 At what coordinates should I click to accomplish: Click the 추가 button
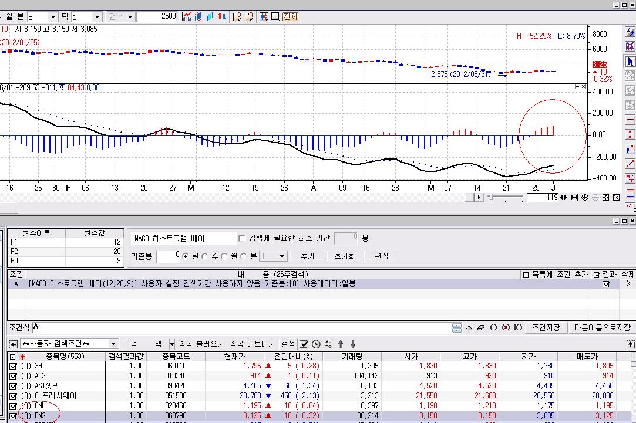pyautogui.click(x=308, y=256)
